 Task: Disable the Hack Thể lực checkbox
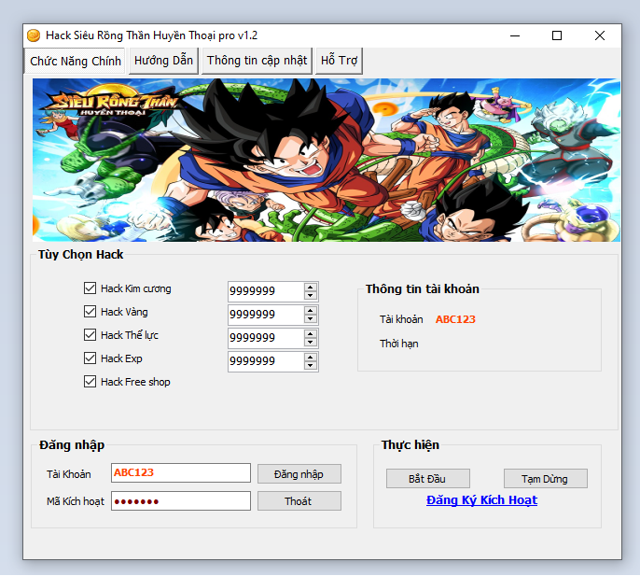click(x=90, y=335)
